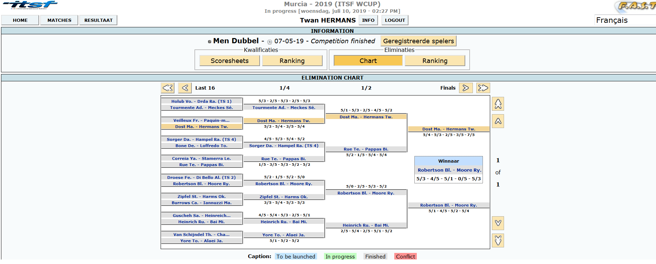Open the Français language selector

(624, 20)
